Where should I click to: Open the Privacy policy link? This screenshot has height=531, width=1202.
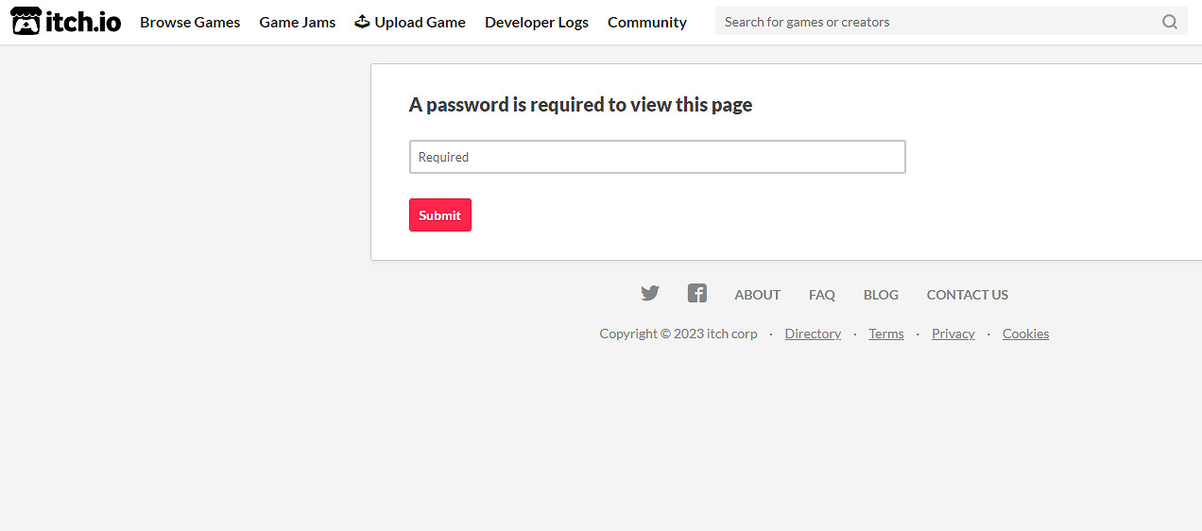tap(953, 334)
